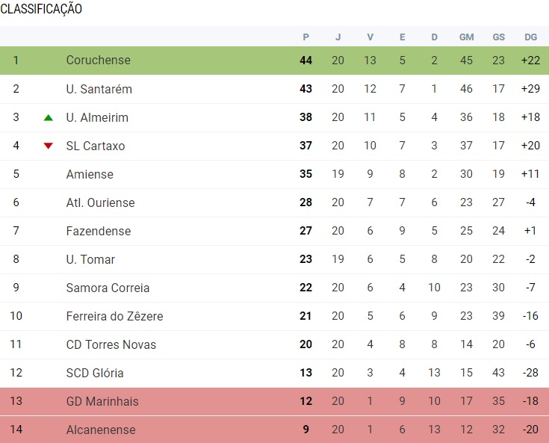Select the Amiense team name

tap(90, 174)
